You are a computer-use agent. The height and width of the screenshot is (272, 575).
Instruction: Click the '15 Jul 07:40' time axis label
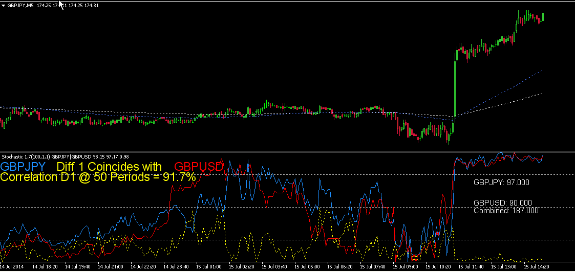(372, 266)
